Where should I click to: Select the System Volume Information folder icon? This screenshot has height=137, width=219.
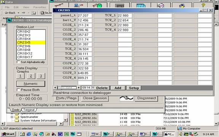point(17,121)
